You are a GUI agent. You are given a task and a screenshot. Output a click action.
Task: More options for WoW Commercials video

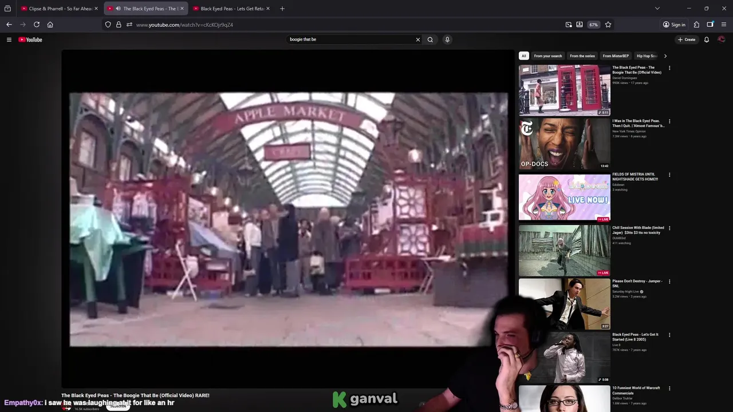(x=669, y=389)
